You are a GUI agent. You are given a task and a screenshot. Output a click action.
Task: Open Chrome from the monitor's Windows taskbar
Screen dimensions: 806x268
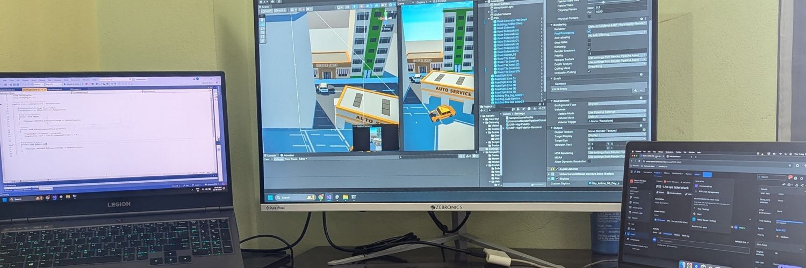321,197
